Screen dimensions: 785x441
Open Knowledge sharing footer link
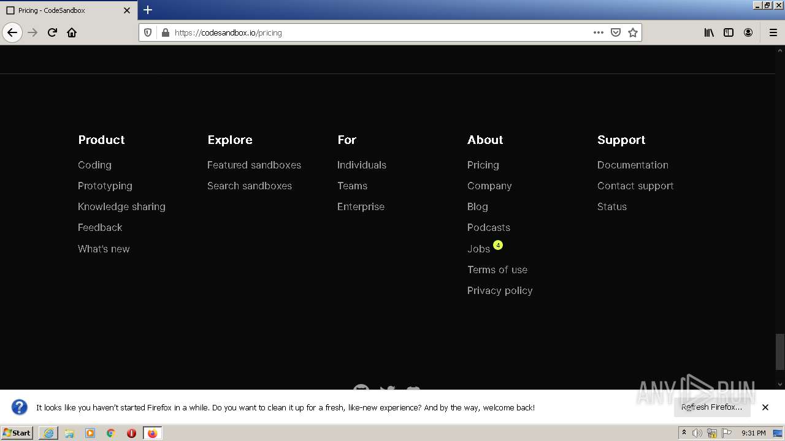point(121,206)
